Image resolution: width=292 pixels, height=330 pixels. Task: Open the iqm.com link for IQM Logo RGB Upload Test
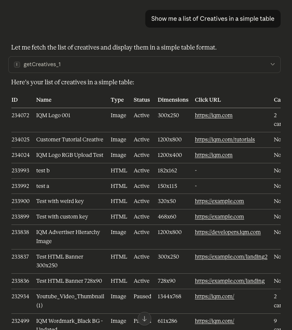[x=213, y=155]
